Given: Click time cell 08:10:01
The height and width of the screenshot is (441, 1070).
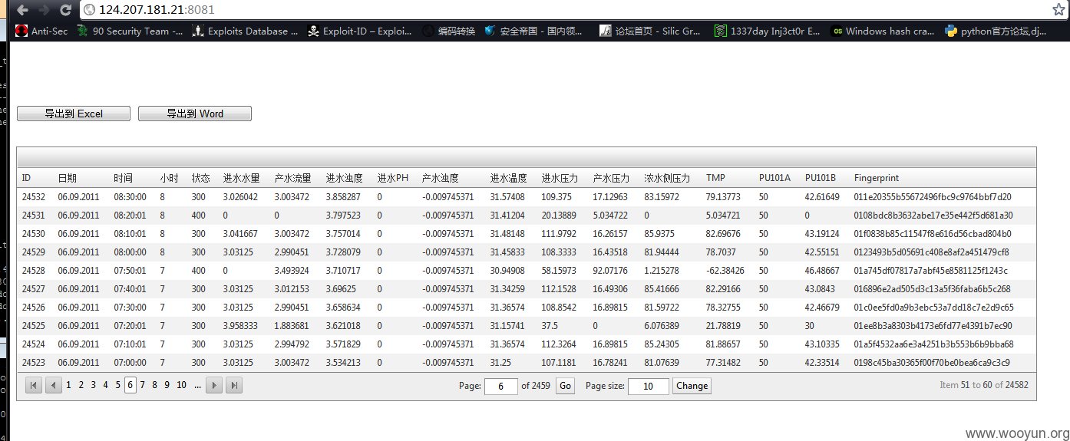Looking at the screenshot, I should [x=128, y=234].
